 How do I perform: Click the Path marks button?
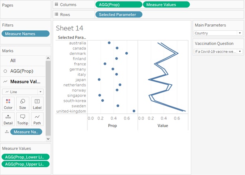click(x=37, y=119)
